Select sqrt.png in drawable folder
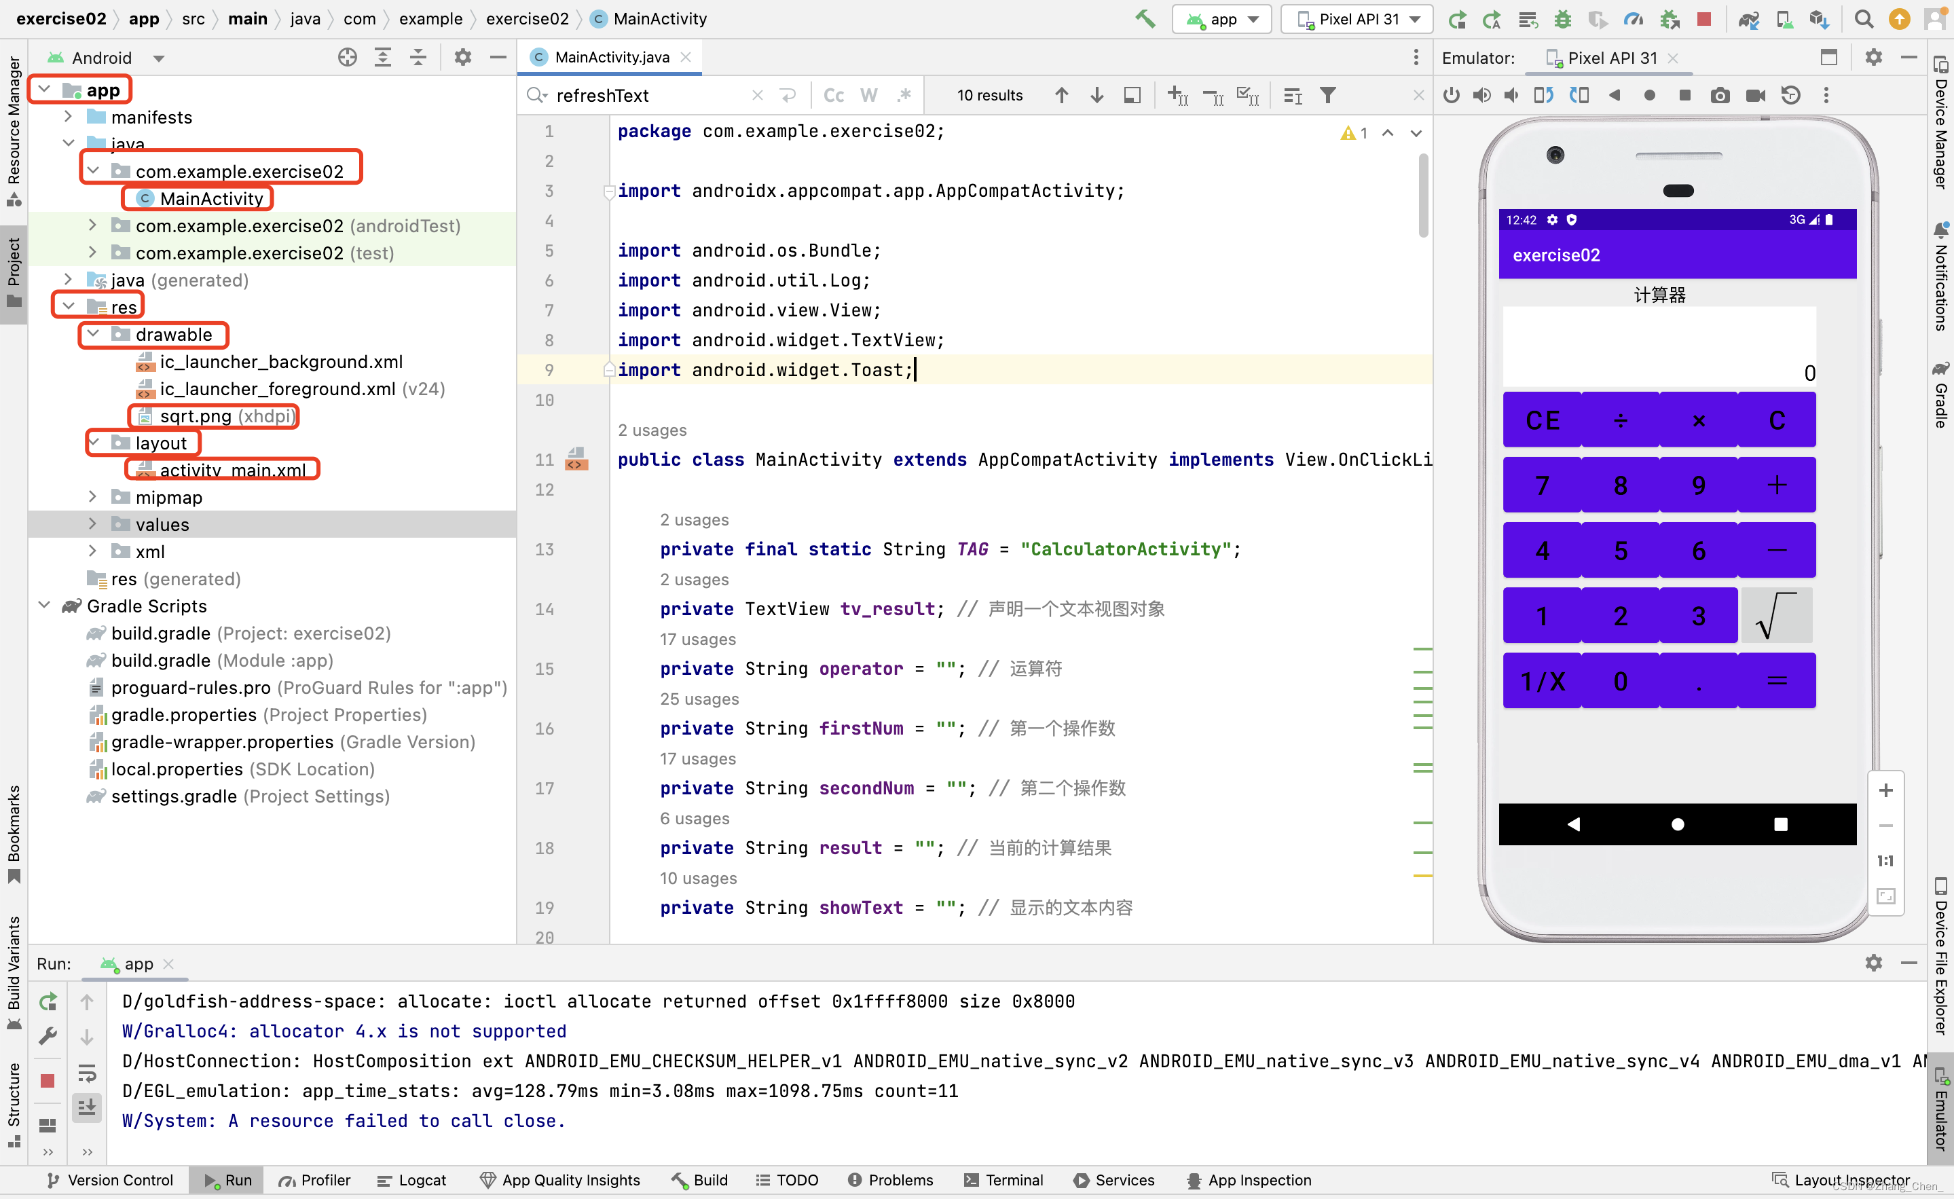 click(217, 416)
